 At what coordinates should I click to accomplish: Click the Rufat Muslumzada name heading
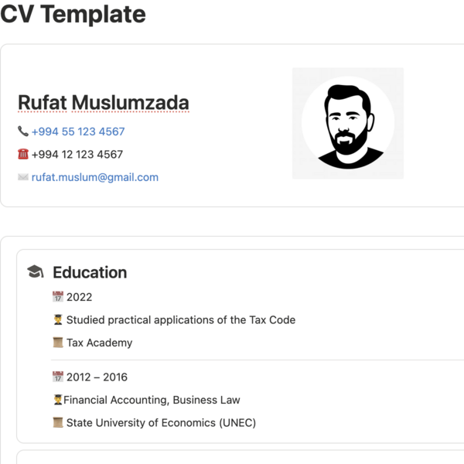point(103,103)
